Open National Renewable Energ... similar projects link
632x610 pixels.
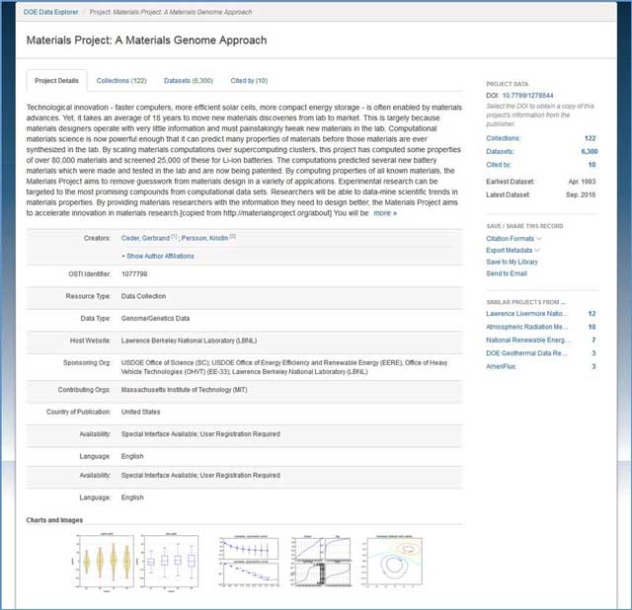point(528,341)
